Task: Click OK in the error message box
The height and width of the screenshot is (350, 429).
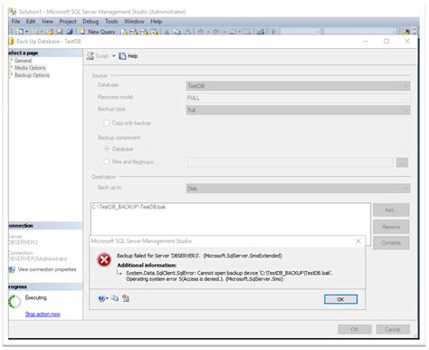Action: (x=340, y=299)
